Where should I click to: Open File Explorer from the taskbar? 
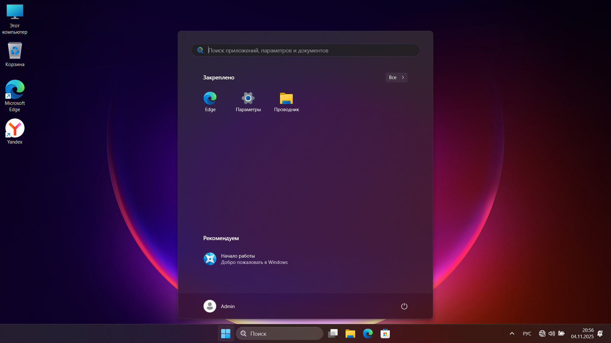350,333
